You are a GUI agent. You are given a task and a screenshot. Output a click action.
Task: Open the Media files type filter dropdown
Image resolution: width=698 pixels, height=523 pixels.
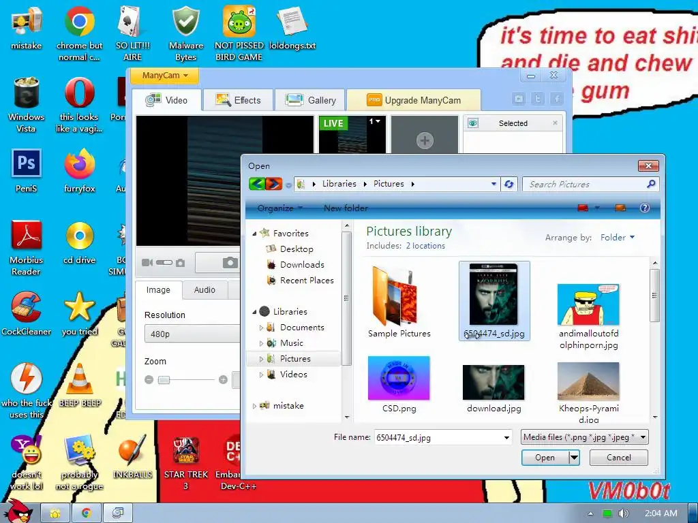point(584,437)
